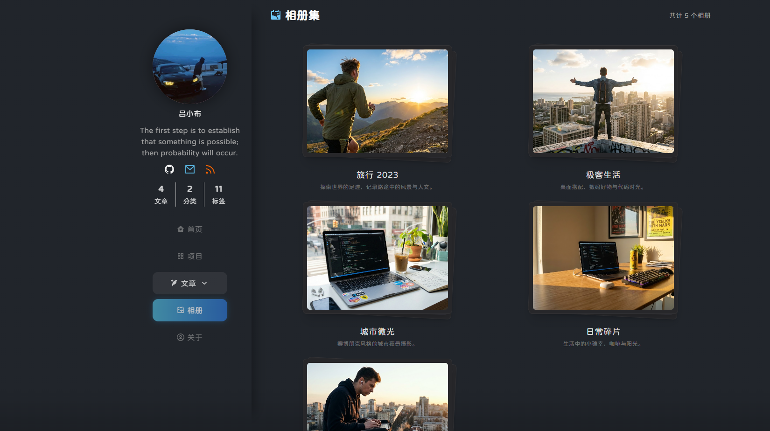Open the 极客生活 album cover photo
Viewport: 770px width, 431px height.
(603, 101)
